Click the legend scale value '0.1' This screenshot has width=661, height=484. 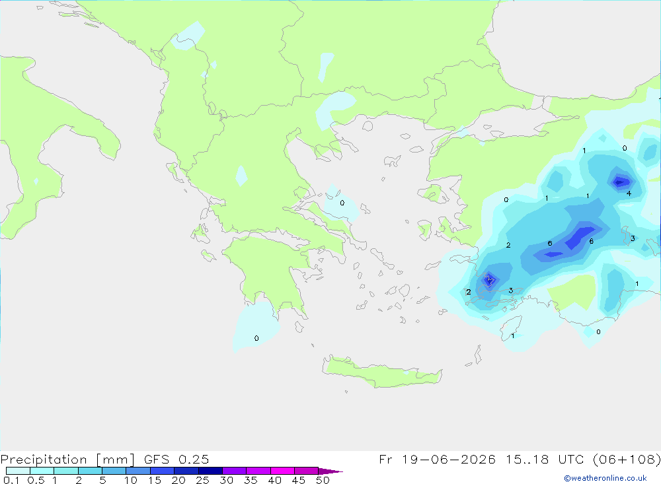pos(11,480)
